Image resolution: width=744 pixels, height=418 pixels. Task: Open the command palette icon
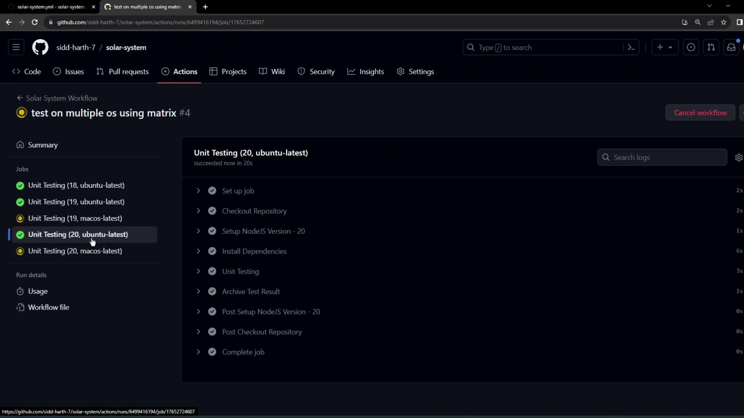click(x=631, y=47)
